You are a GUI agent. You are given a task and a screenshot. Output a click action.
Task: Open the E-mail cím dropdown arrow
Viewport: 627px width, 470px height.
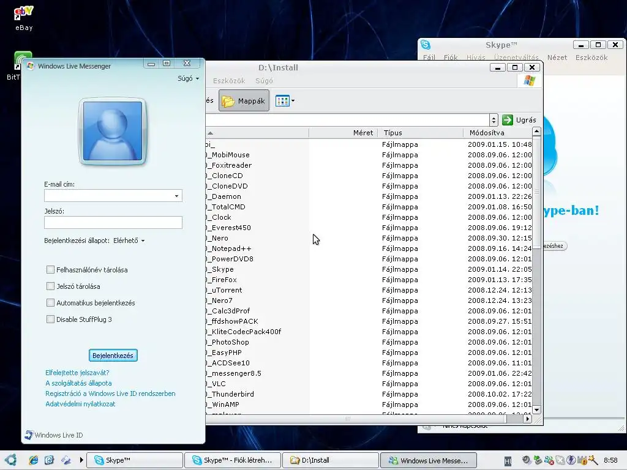176,196
